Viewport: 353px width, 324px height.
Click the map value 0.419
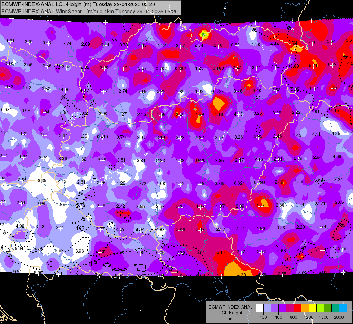point(102,136)
